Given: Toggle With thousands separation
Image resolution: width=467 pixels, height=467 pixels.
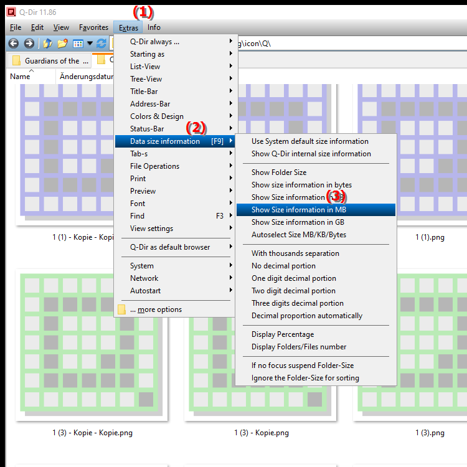Looking at the screenshot, I should click(x=316, y=253).
